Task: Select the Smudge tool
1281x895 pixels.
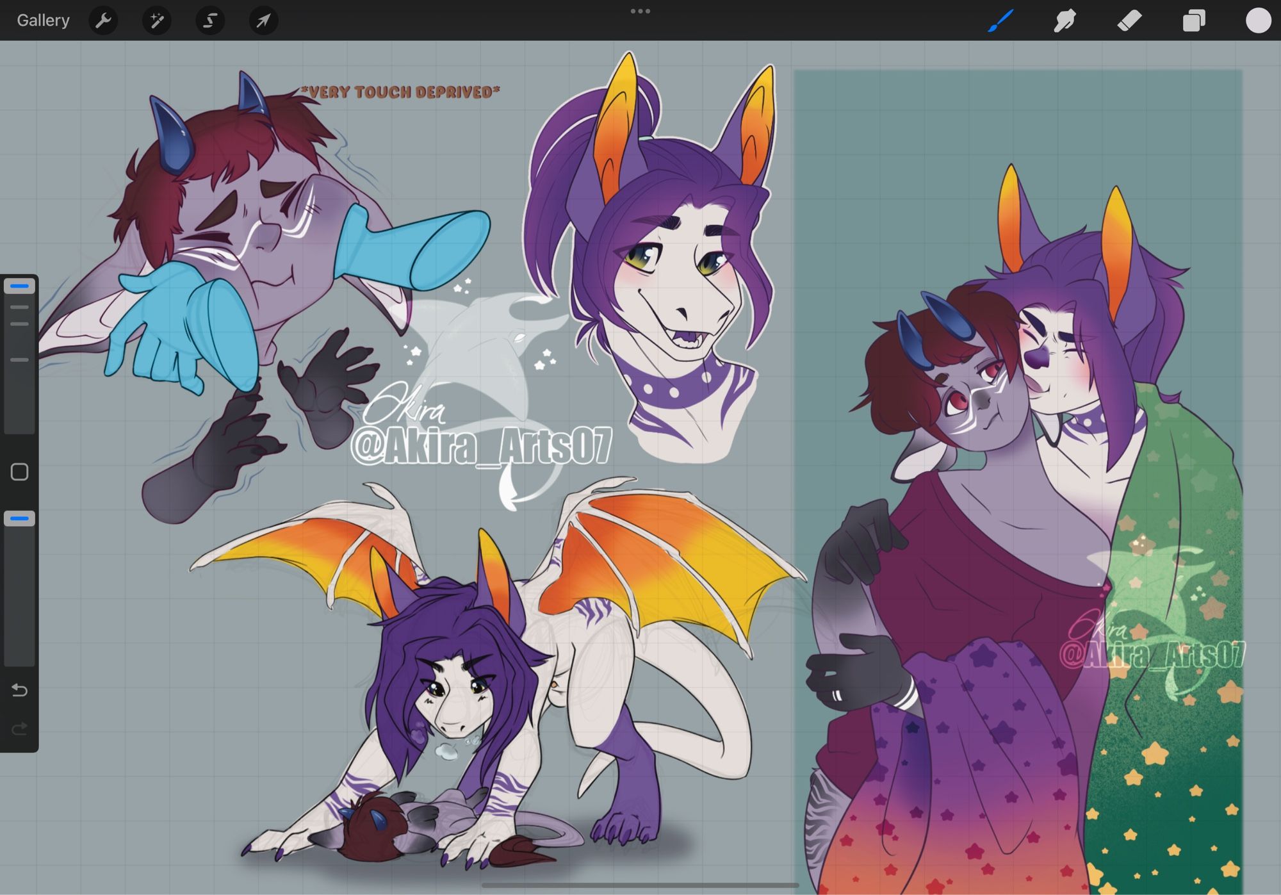Action: click(x=1065, y=21)
